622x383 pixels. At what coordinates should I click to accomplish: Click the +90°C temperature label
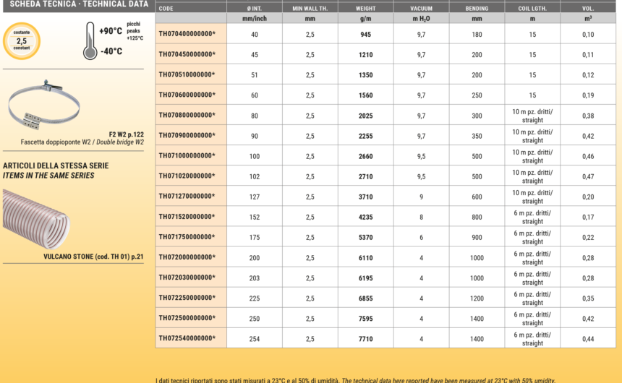(111, 31)
